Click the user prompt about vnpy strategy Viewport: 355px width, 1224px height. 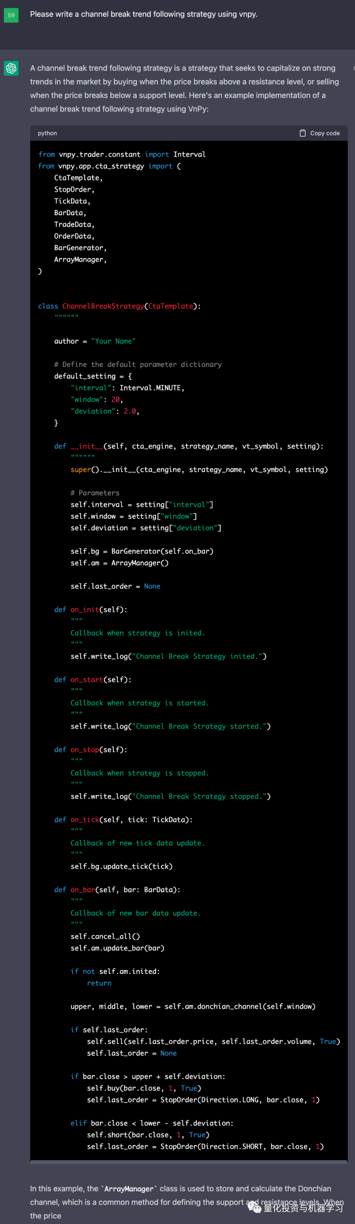[x=144, y=14]
